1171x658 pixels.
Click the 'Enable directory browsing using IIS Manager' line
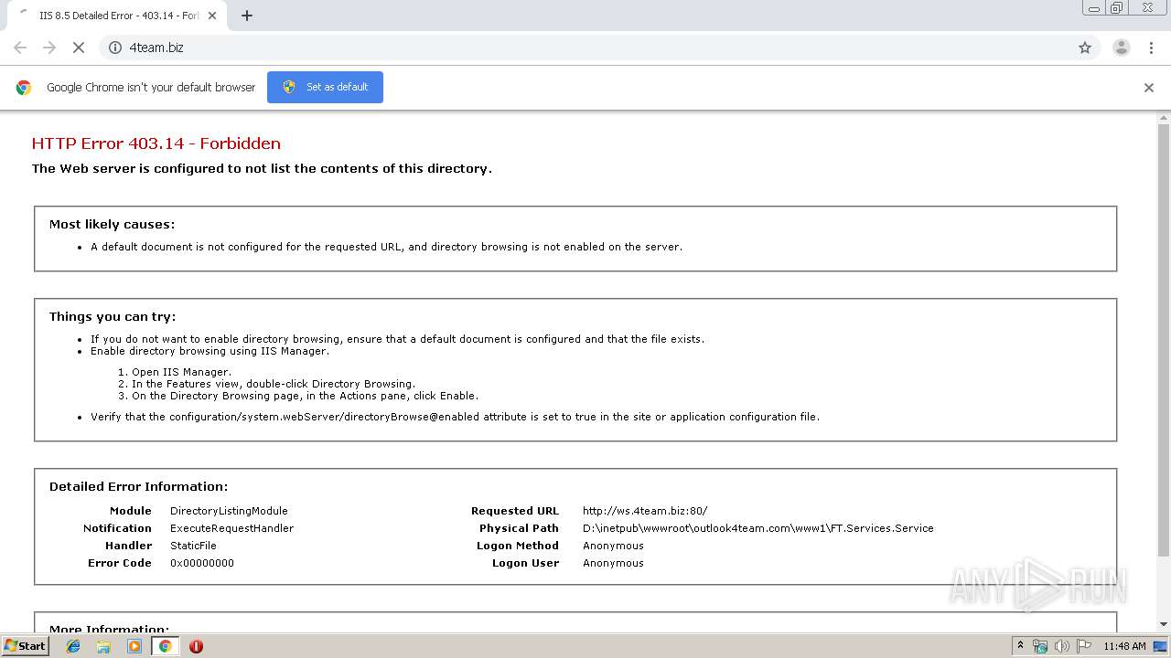(209, 351)
